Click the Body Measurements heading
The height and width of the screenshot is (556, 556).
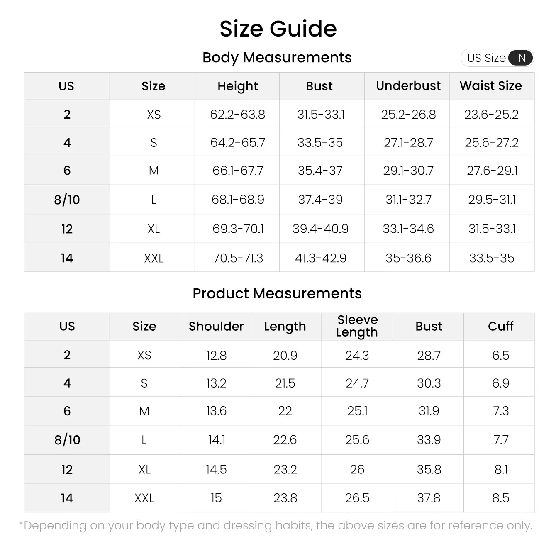click(277, 57)
